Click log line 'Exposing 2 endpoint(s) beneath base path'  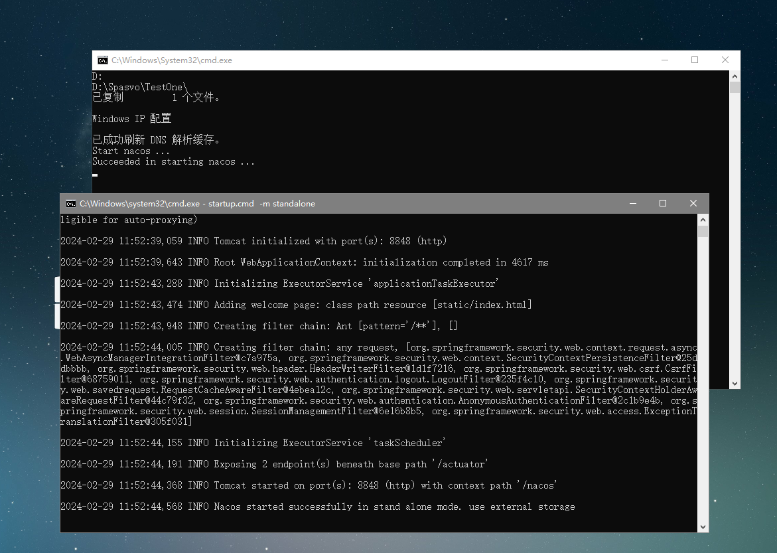[275, 464]
